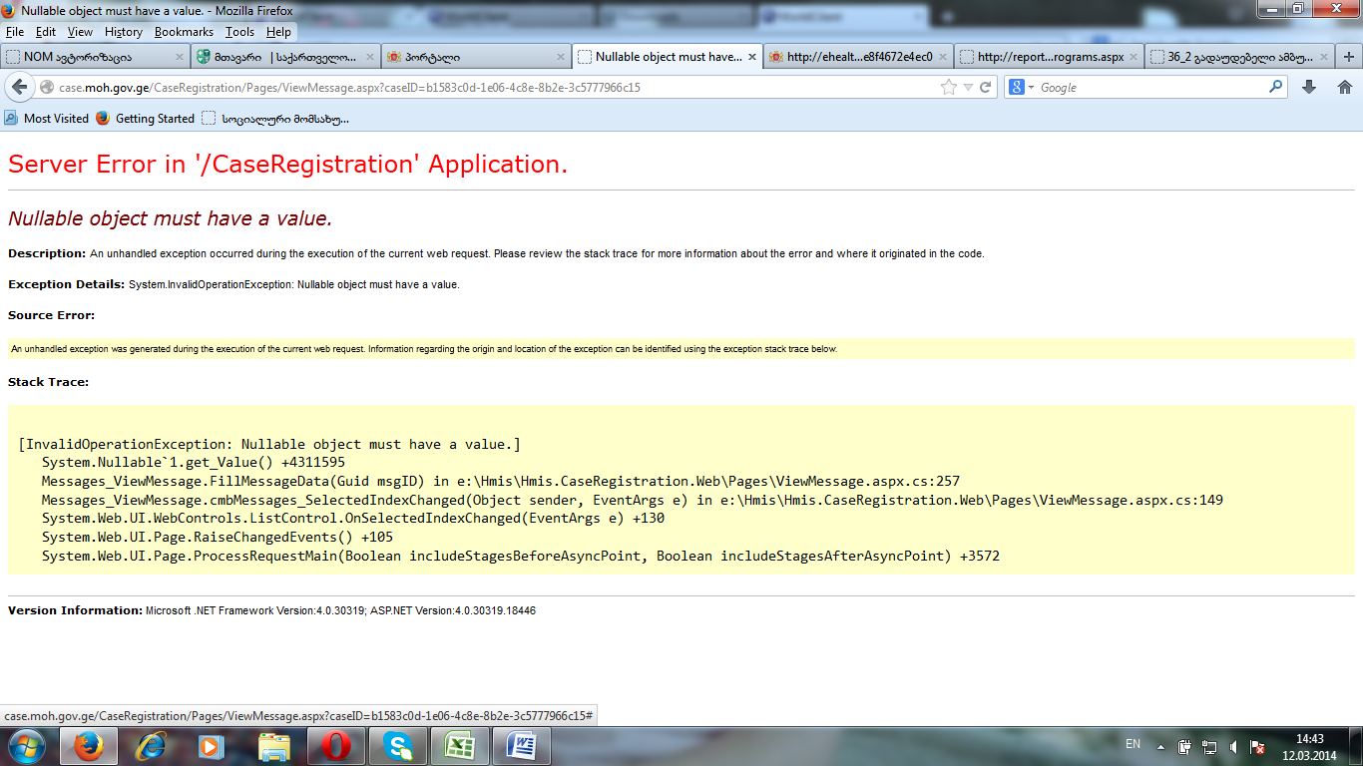
Task: Open a new tab with plus button
Action: click(1348, 57)
